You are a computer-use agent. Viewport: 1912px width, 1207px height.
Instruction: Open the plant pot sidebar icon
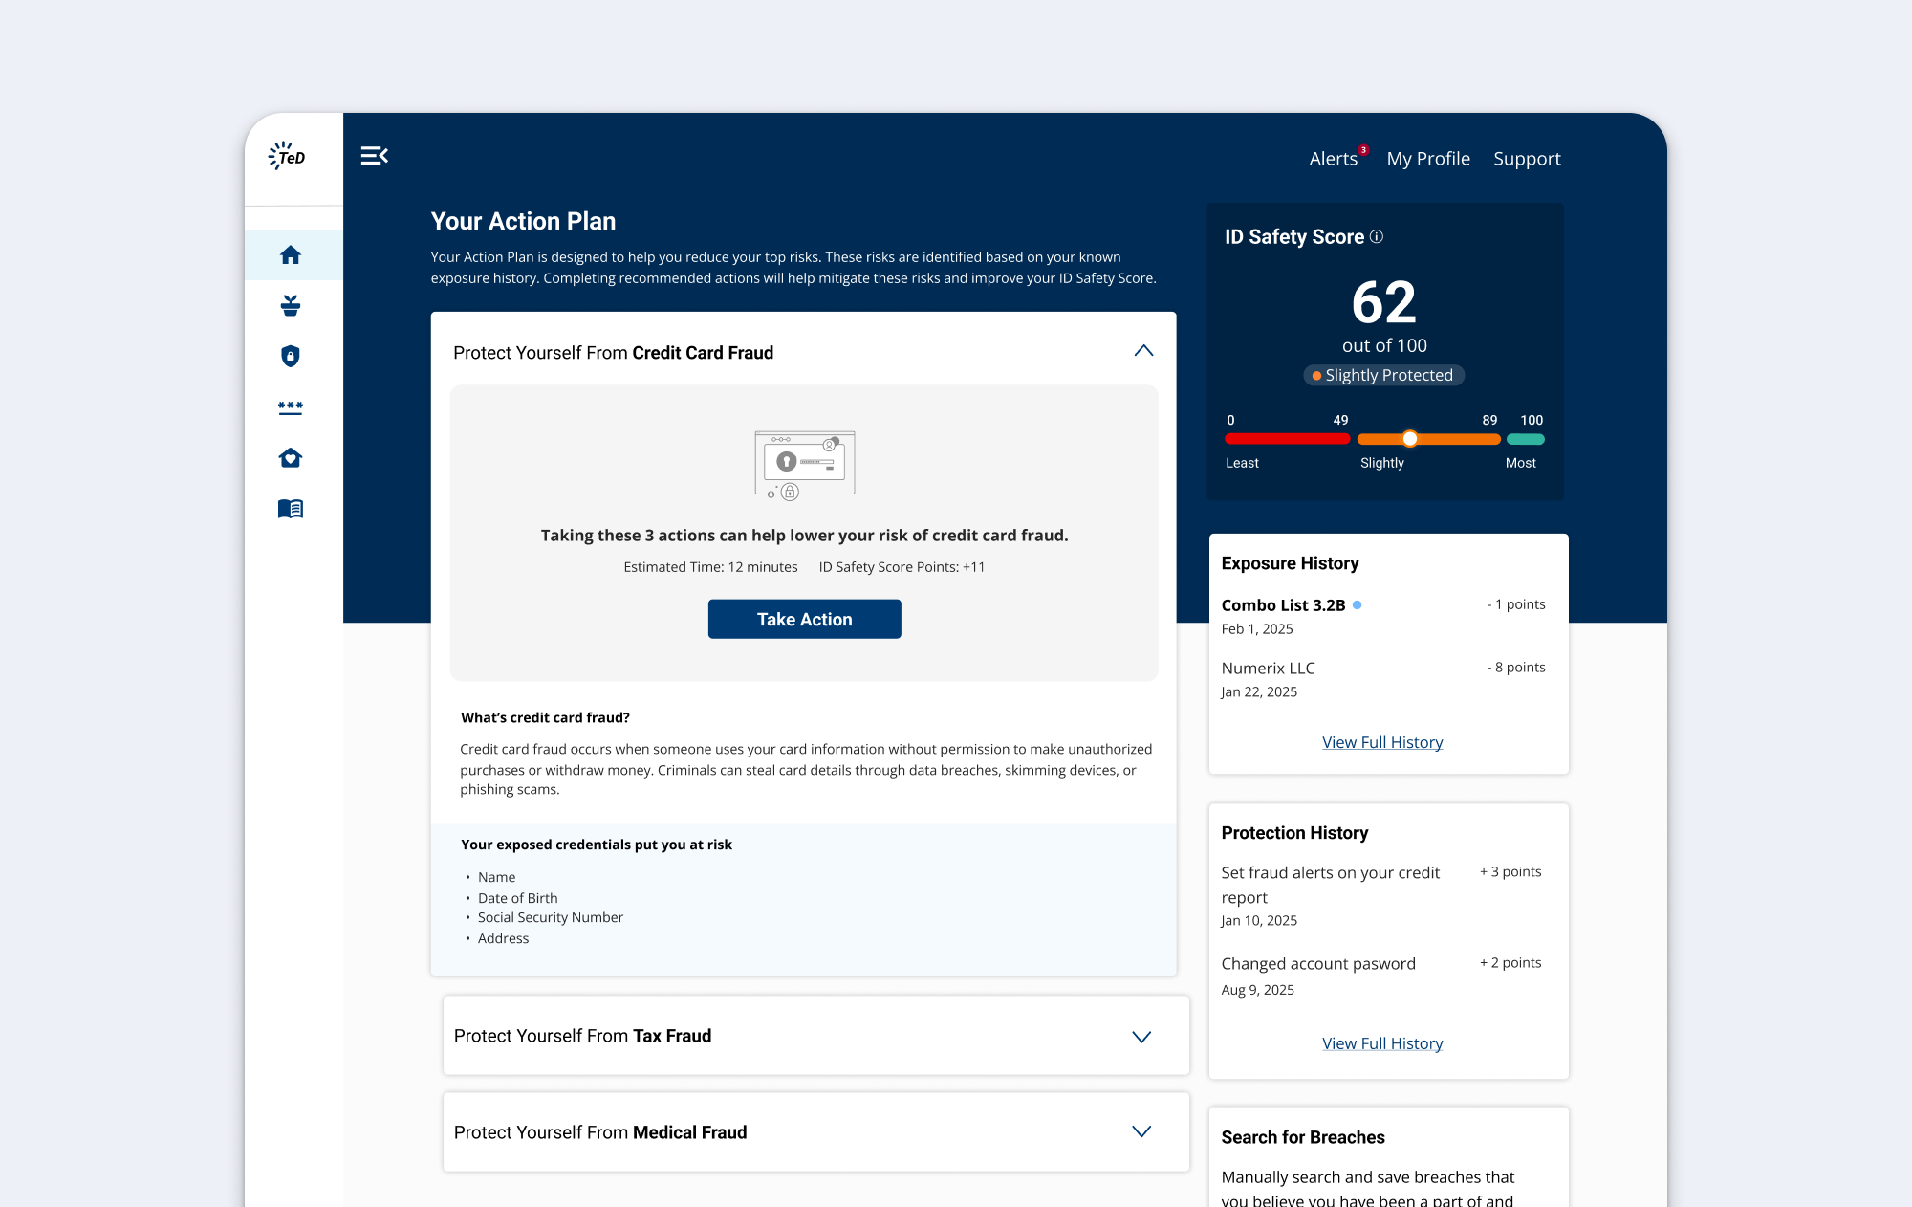click(291, 306)
